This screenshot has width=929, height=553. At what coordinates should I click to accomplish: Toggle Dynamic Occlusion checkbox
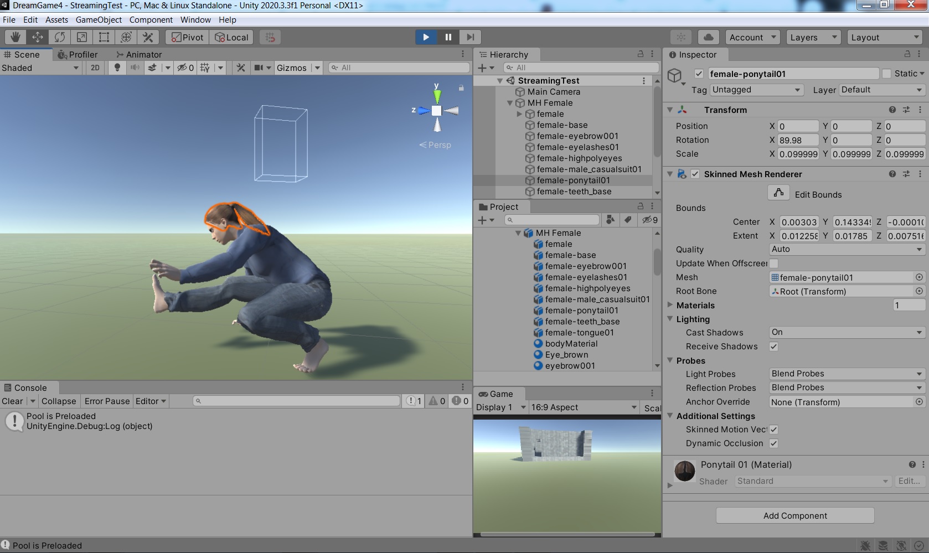tap(774, 443)
